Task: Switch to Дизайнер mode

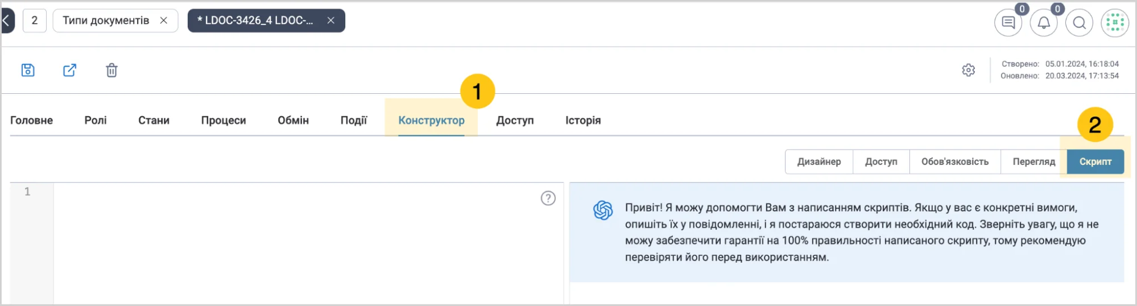Action: (x=819, y=162)
